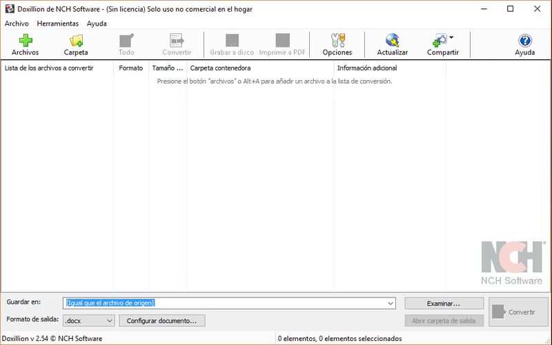Sort by Carpeta contenedora column header
552x345 pixels.
[260, 68]
